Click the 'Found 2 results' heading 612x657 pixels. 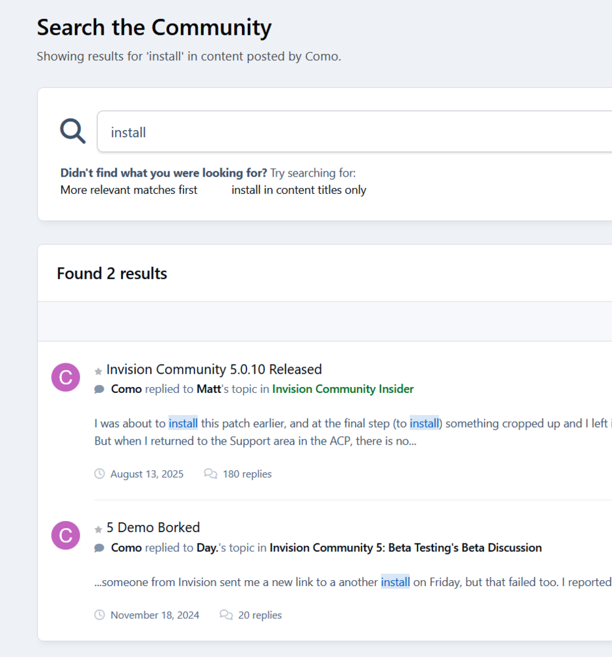pos(112,273)
